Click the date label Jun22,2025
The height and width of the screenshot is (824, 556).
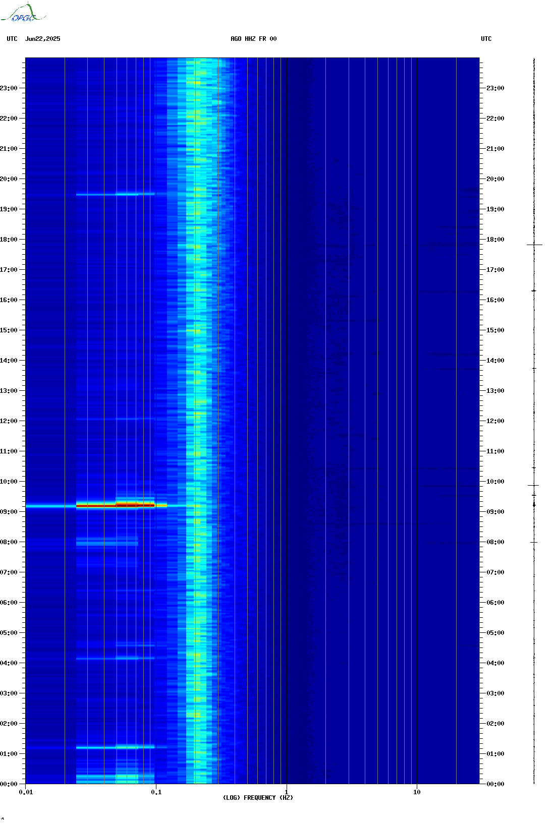coord(43,39)
